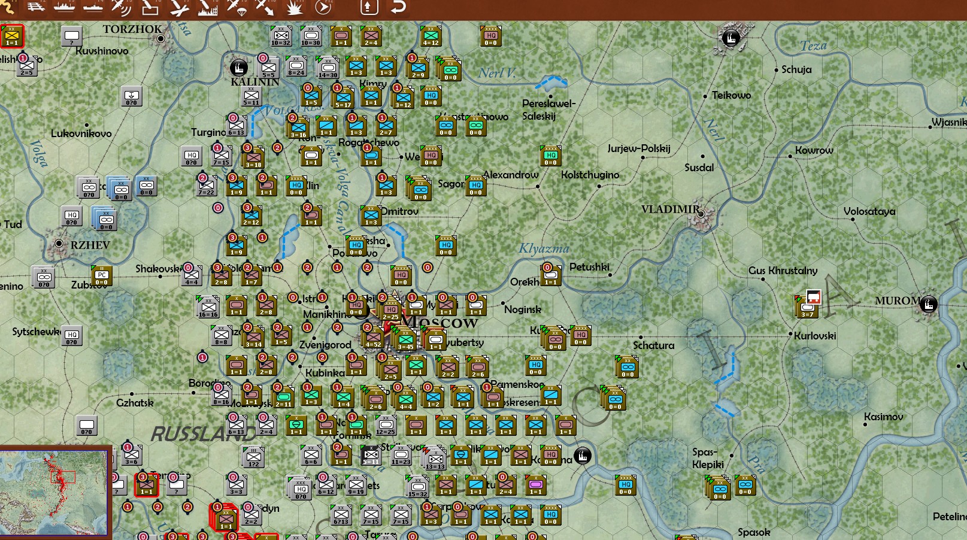Click the Kasimov town label
Screen dimensions: 967x540
[x=883, y=417]
